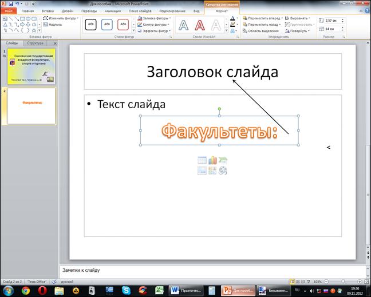Launch Google Chrome from the taskbar

click(x=25, y=290)
